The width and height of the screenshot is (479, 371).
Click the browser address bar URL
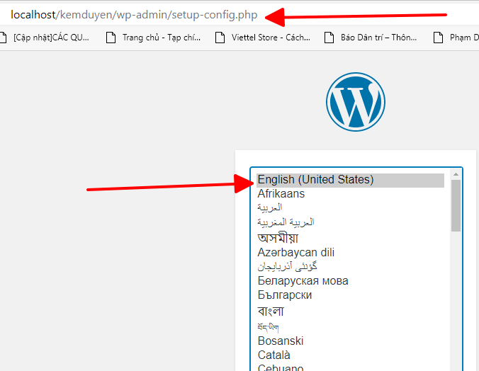(x=134, y=15)
